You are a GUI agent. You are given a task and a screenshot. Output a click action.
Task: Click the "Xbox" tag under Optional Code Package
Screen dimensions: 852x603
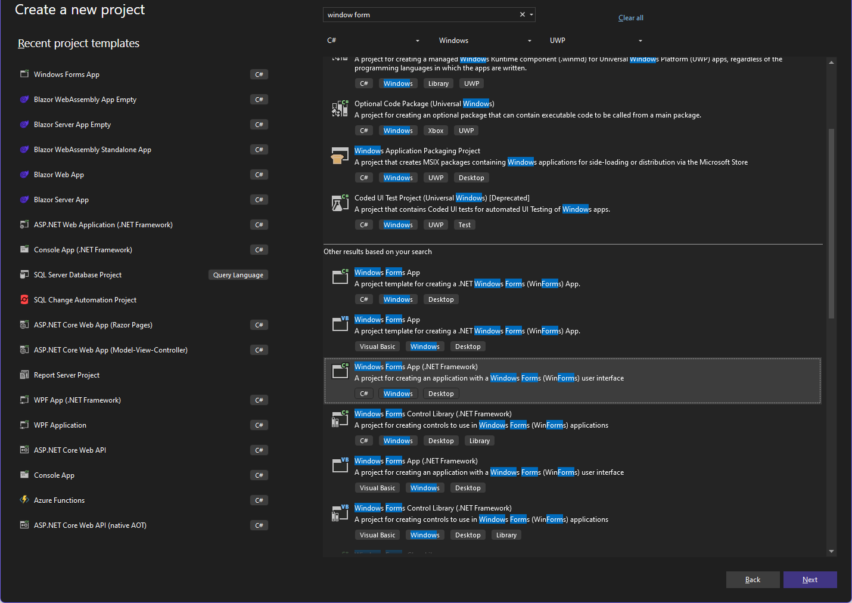[x=436, y=131]
